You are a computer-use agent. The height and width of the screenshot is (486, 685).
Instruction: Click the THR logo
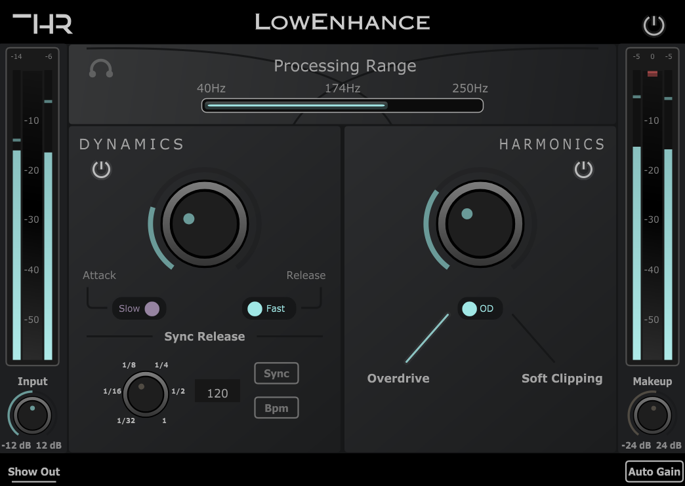[43, 24]
